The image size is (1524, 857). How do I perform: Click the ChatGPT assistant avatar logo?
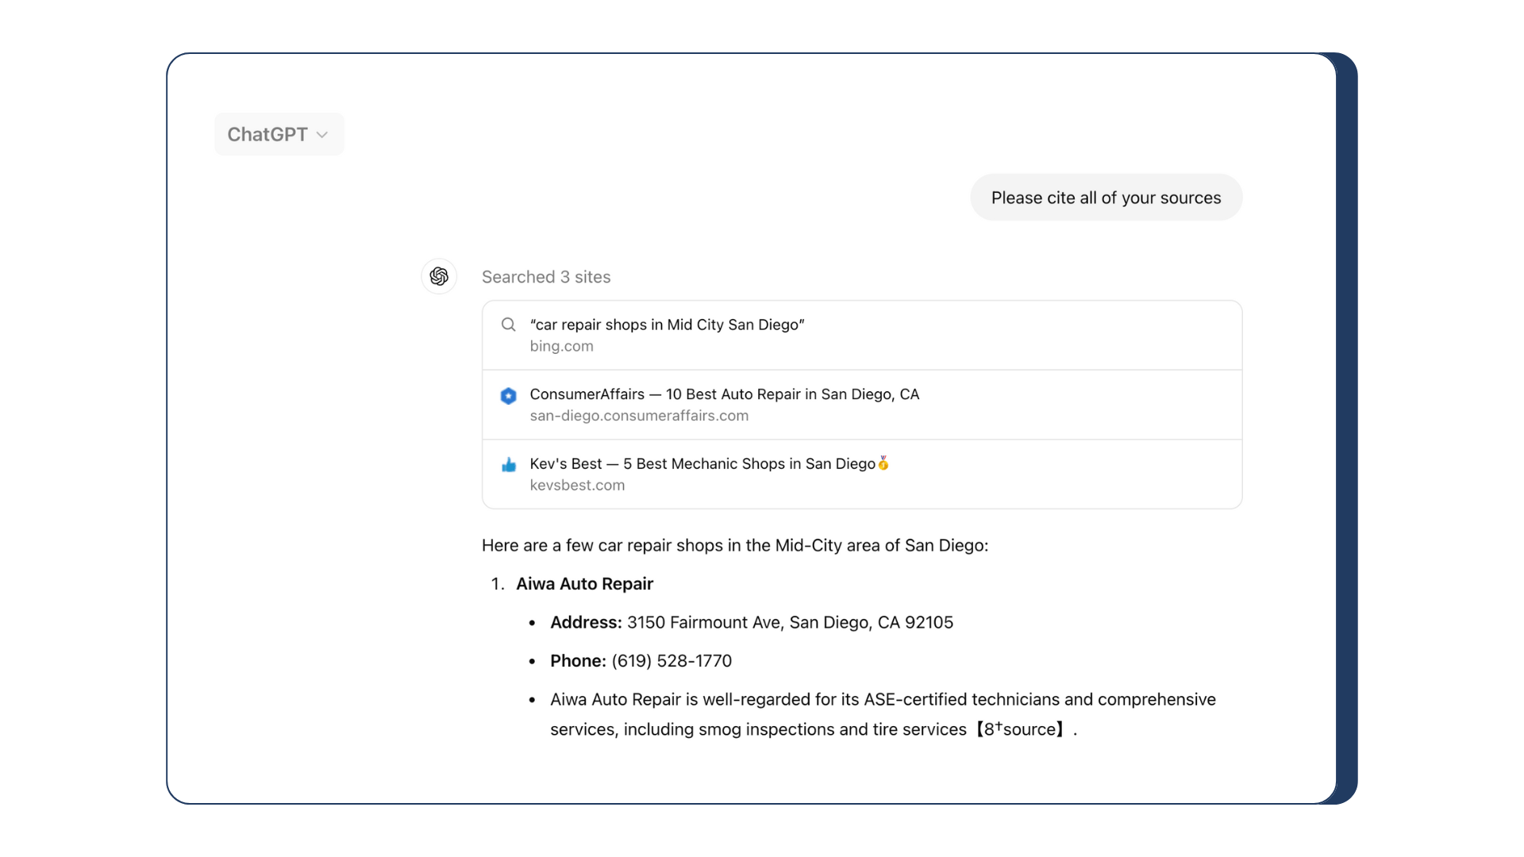(439, 276)
